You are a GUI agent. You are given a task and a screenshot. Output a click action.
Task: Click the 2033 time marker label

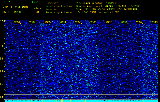click(48, 22)
